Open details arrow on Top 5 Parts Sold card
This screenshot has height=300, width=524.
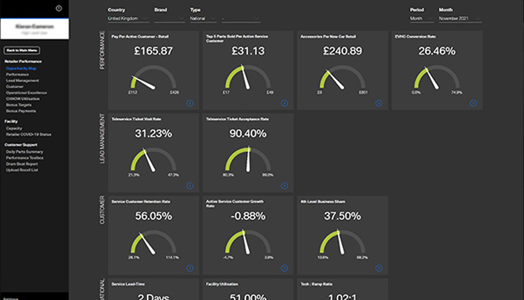(x=285, y=103)
